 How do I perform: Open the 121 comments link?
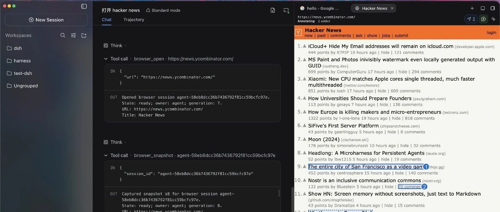(x=408, y=52)
